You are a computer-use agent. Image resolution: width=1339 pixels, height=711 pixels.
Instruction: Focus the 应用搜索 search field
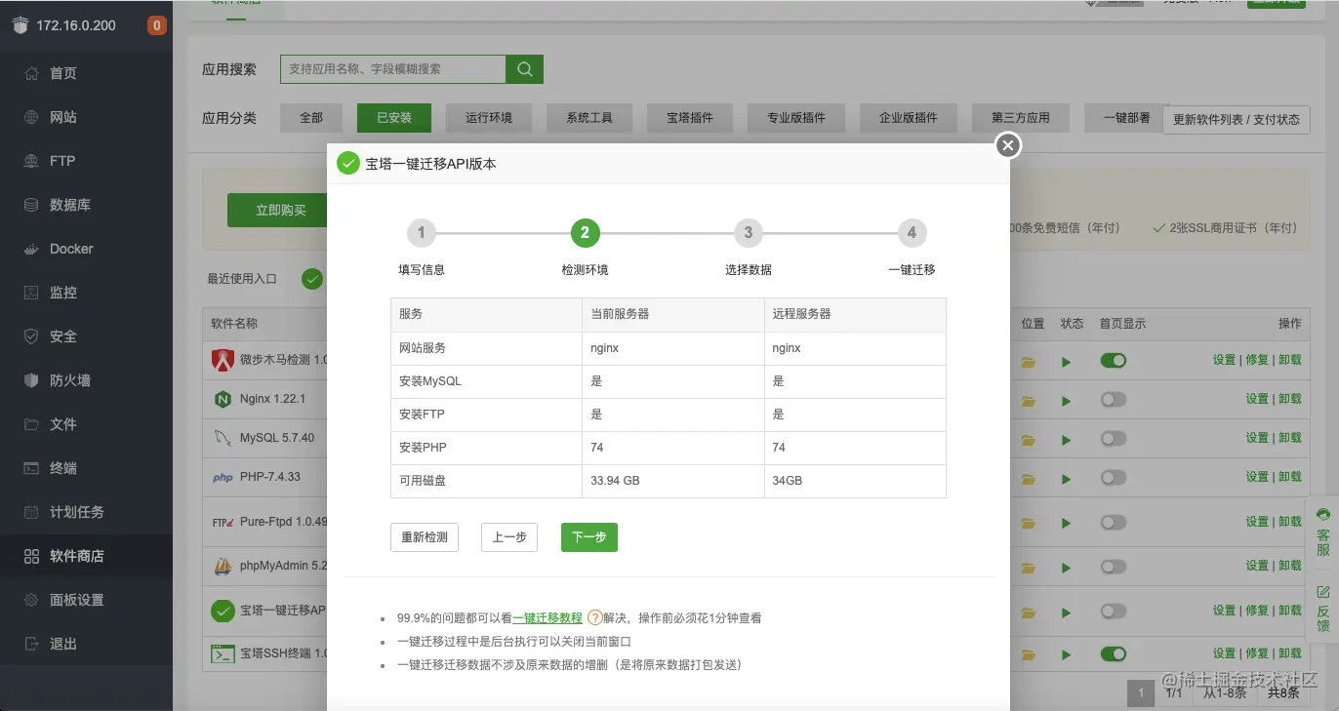click(392, 68)
